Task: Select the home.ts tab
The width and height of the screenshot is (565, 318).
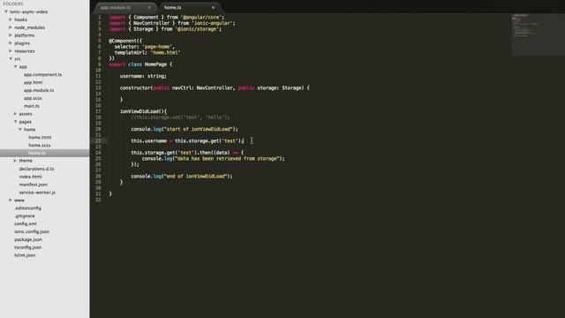Action: point(173,8)
